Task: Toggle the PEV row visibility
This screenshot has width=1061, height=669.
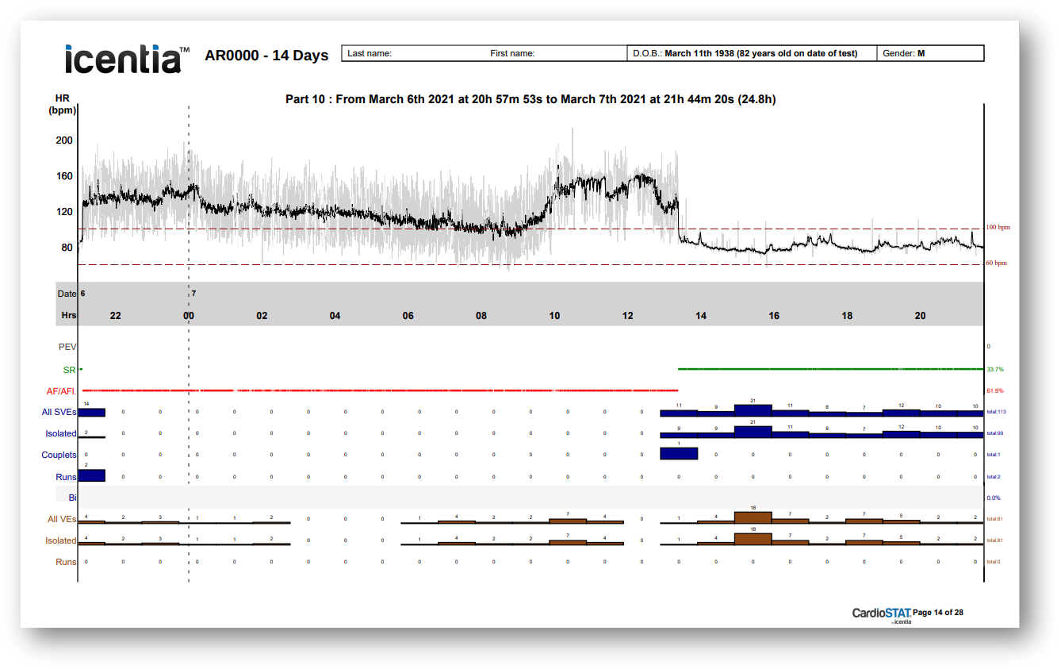Action: pyautogui.click(x=67, y=347)
